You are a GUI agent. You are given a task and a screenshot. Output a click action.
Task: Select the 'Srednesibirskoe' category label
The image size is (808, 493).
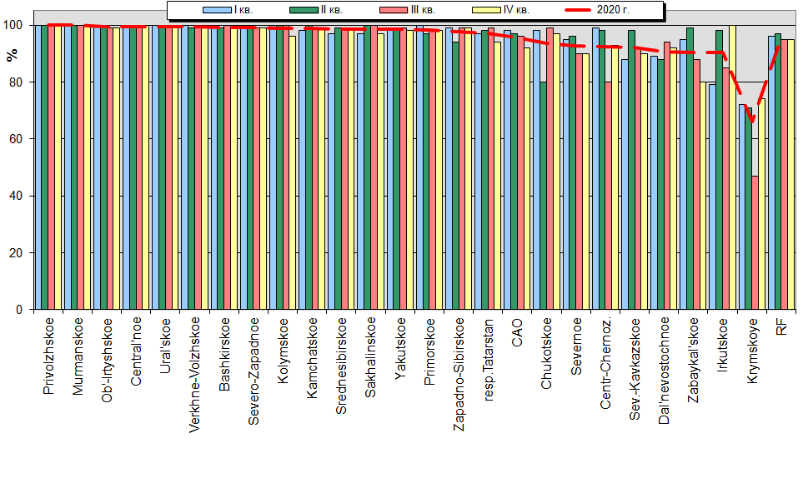coord(341,366)
